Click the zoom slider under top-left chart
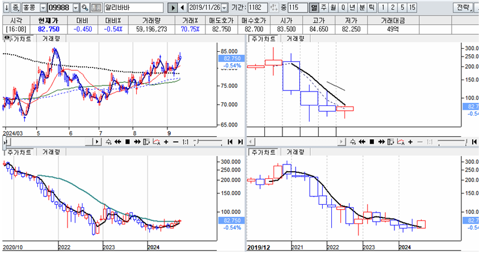480x253 pixels. 208,142
